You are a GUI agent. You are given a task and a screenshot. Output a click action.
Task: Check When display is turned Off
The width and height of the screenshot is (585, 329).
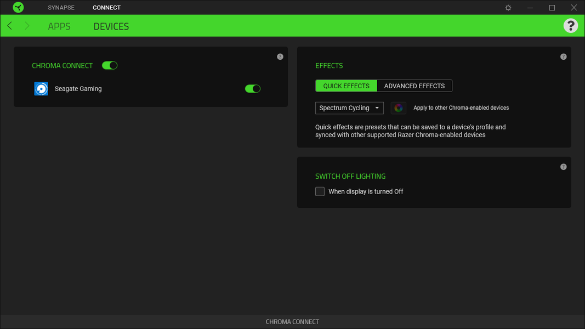click(320, 191)
